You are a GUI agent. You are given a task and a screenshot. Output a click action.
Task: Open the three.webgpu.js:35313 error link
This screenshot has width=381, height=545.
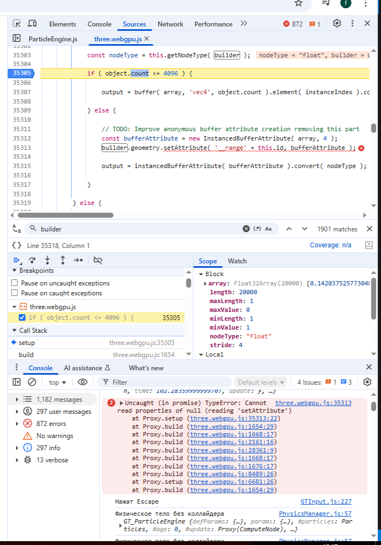pos(313,403)
